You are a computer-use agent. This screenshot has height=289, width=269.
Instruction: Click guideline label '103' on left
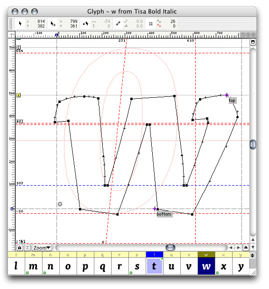click(20, 183)
